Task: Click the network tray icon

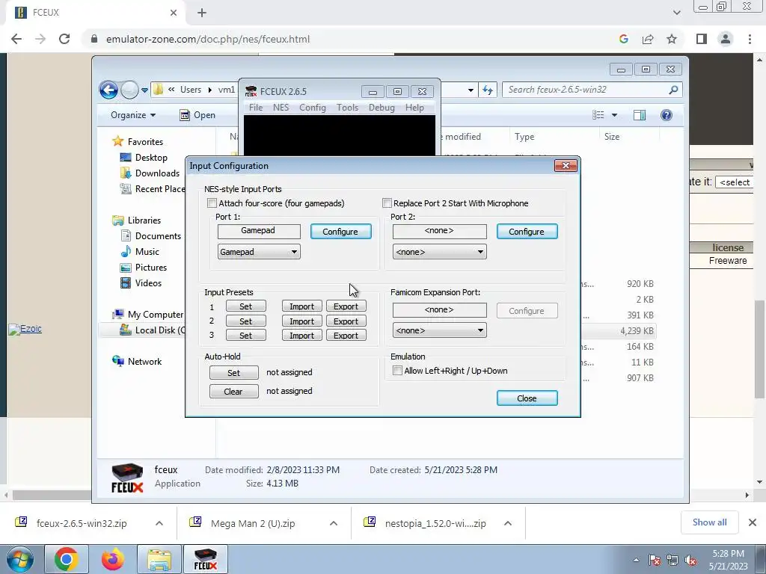Action: pyautogui.click(x=672, y=561)
